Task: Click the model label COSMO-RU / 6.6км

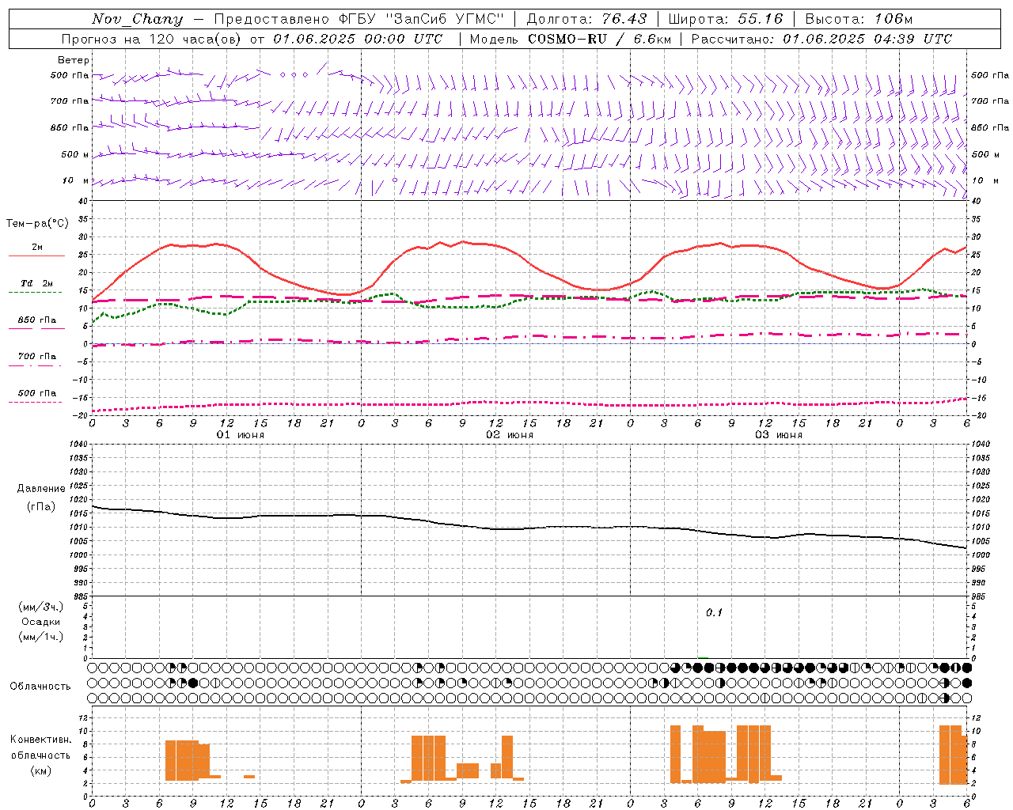Action: pyautogui.click(x=599, y=39)
